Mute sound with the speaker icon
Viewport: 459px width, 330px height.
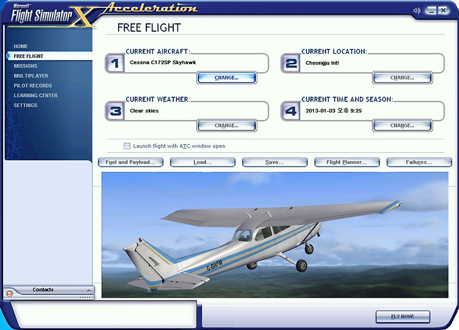tap(417, 11)
